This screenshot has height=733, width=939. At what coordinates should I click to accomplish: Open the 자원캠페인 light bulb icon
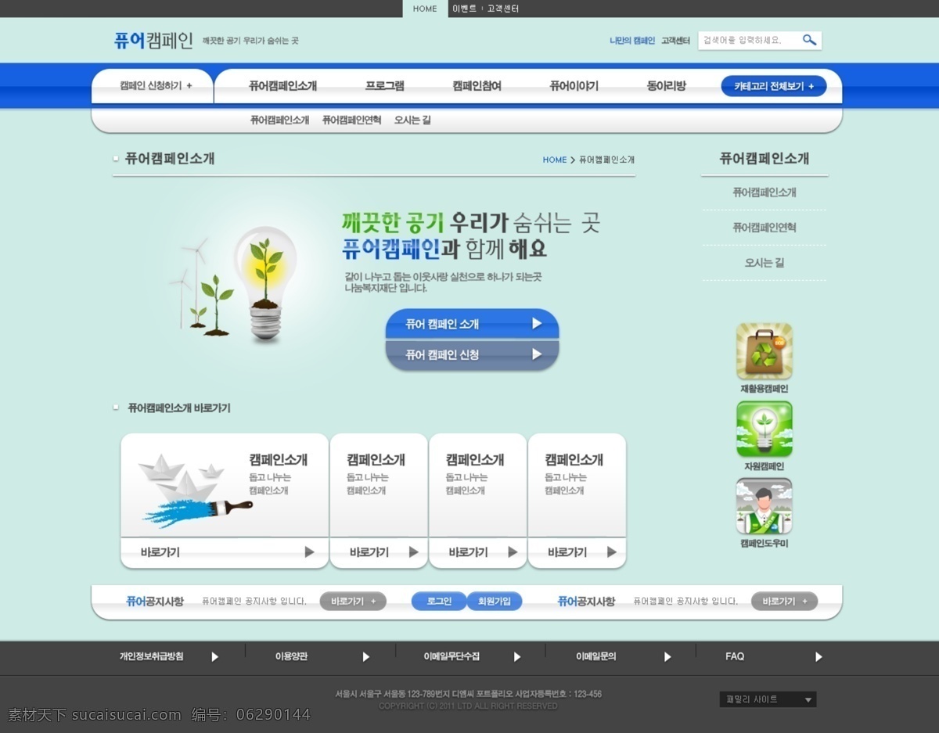click(x=764, y=429)
